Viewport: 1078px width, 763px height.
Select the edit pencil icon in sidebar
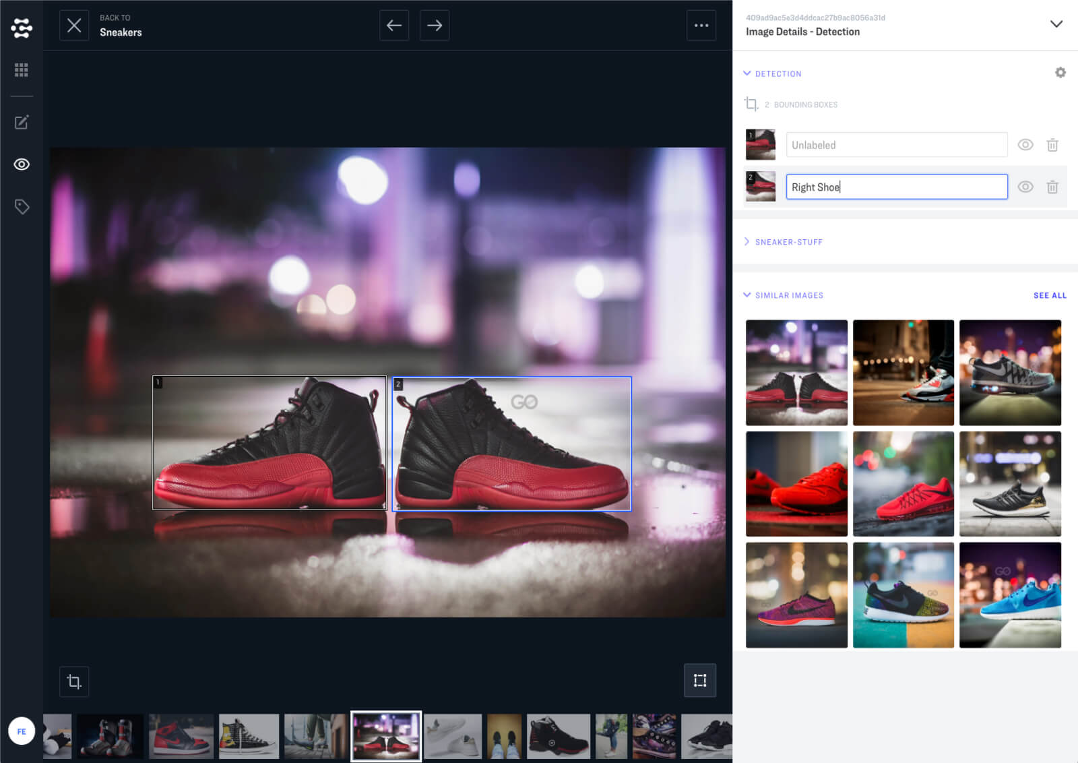tap(22, 122)
